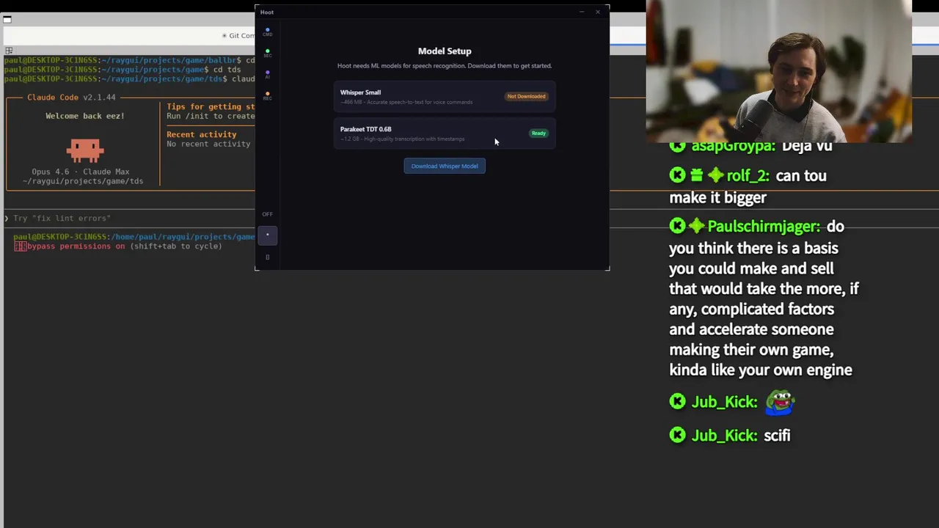939x528 pixels.
Task: Click 'No recent activity' text
Action: pyautogui.click(x=208, y=144)
